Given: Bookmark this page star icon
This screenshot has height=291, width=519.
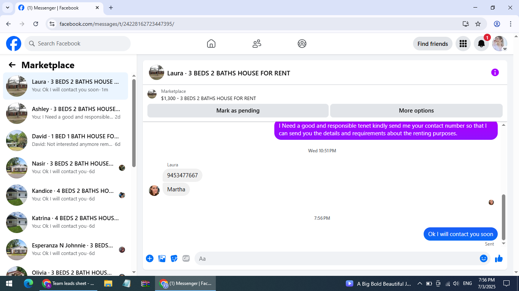Looking at the screenshot, I should (x=478, y=24).
